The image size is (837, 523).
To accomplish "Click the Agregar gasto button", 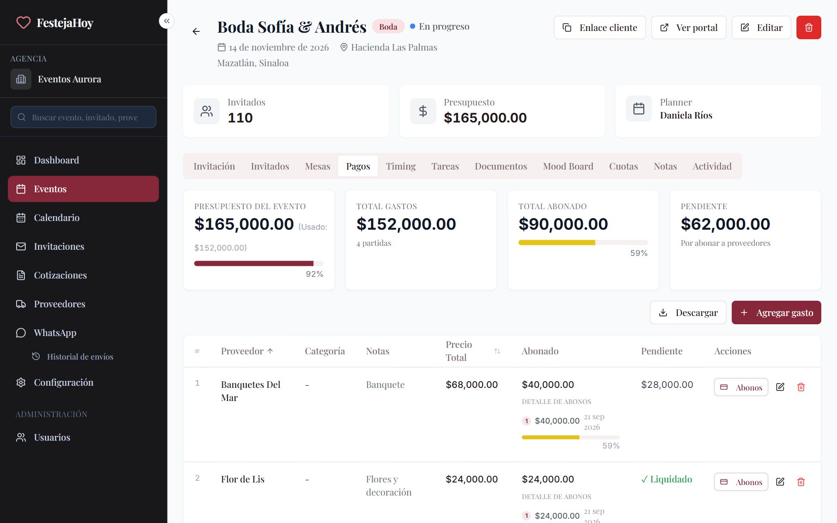I will 776,312.
